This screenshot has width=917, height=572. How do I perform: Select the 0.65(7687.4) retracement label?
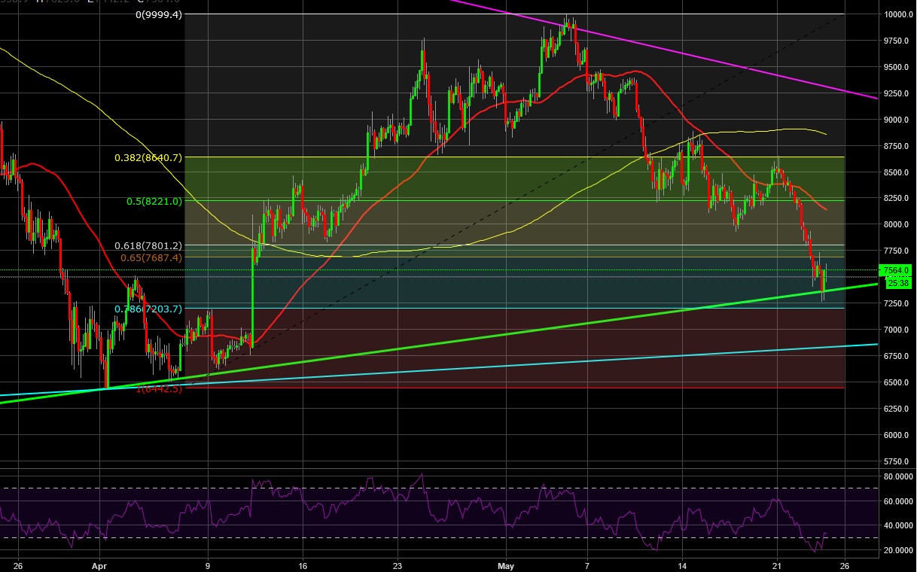point(151,257)
